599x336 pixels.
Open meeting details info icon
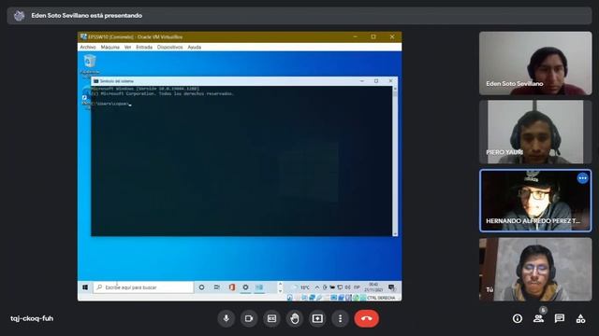pos(518,318)
